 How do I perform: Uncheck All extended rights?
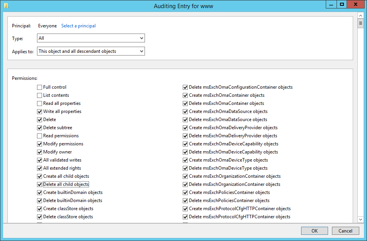point(40,169)
